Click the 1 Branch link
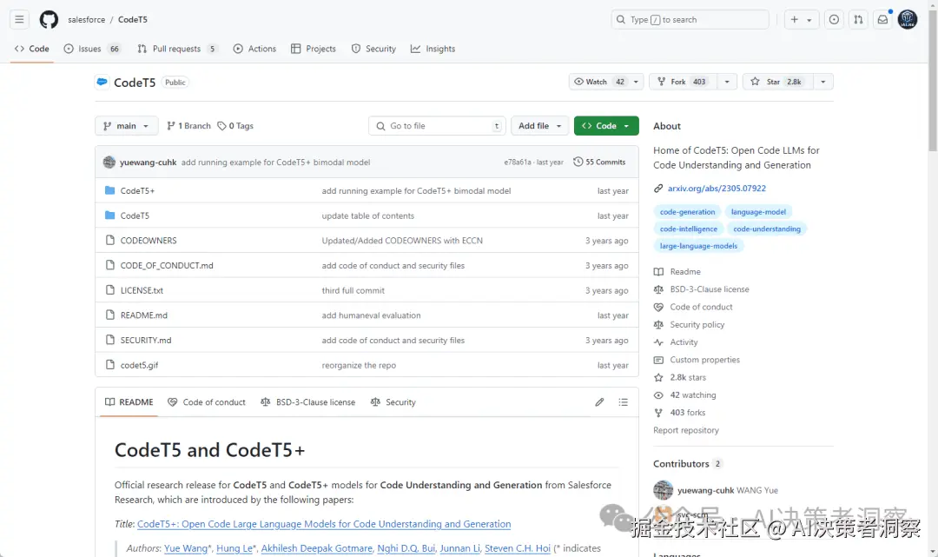This screenshot has width=938, height=557. [189, 126]
